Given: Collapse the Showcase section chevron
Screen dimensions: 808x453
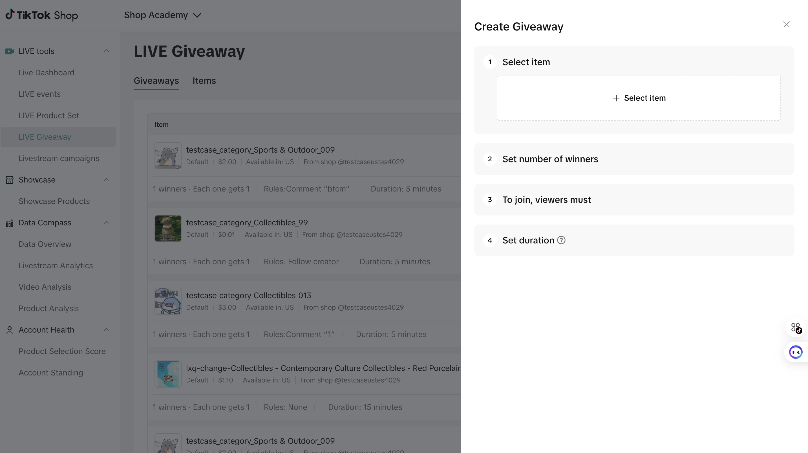Looking at the screenshot, I should [x=107, y=180].
